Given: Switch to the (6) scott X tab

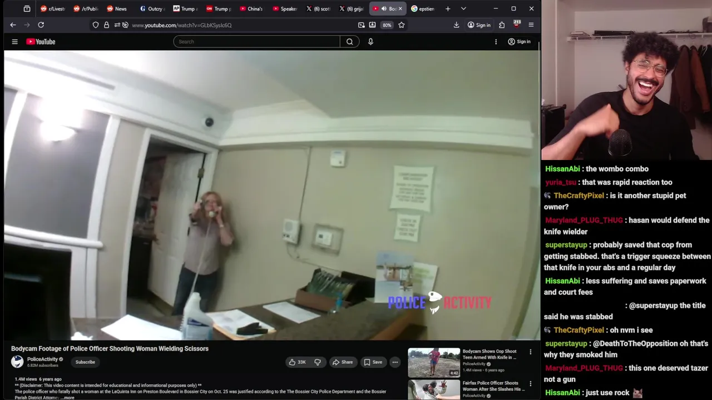Looking at the screenshot, I should [x=318, y=9].
